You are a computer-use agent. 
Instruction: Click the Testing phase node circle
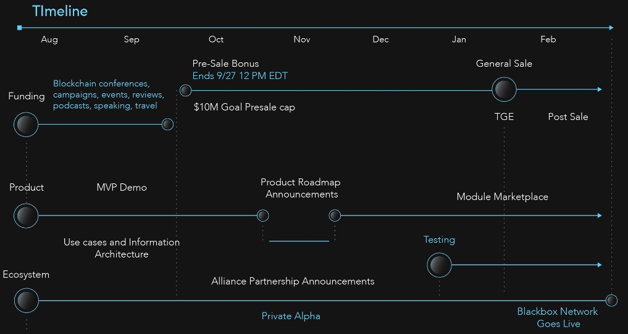click(x=439, y=265)
